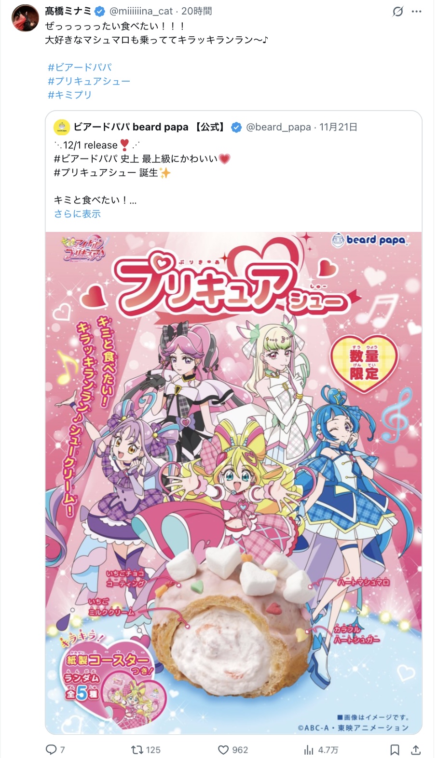The width and height of the screenshot is (437, 758).
Task: Click the reply speech bubble icon
Action: click(51, 749)
